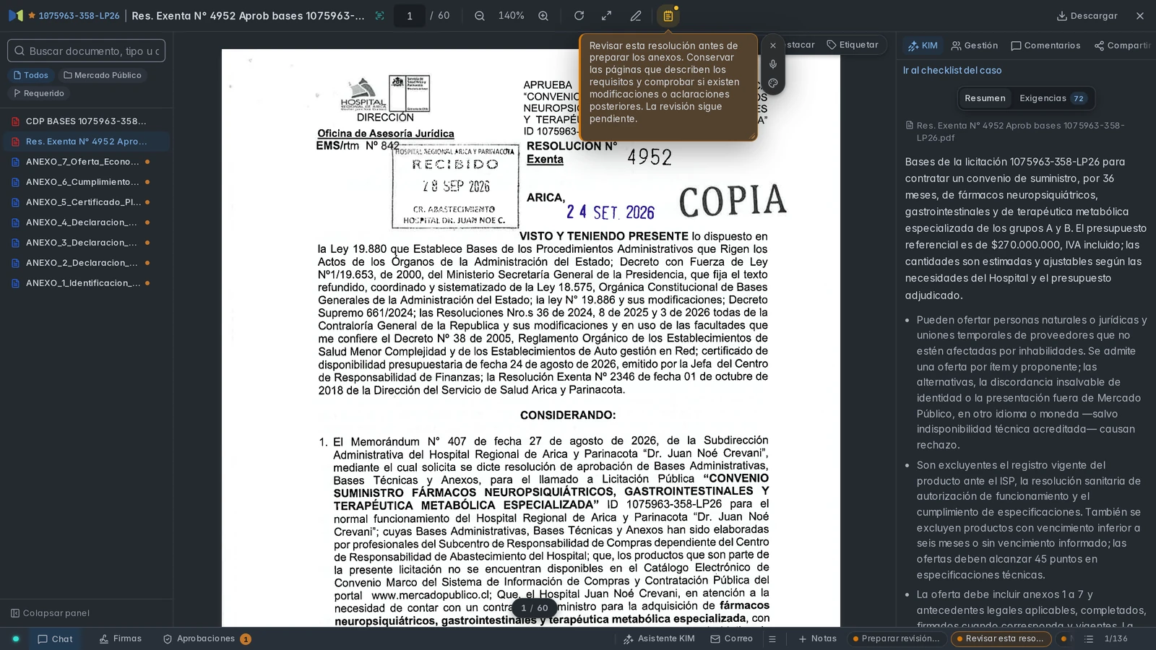1156x650 pixels.
Task: Open ANEXO_7_Oferta_Econo file
Action: tap(85, 162)
